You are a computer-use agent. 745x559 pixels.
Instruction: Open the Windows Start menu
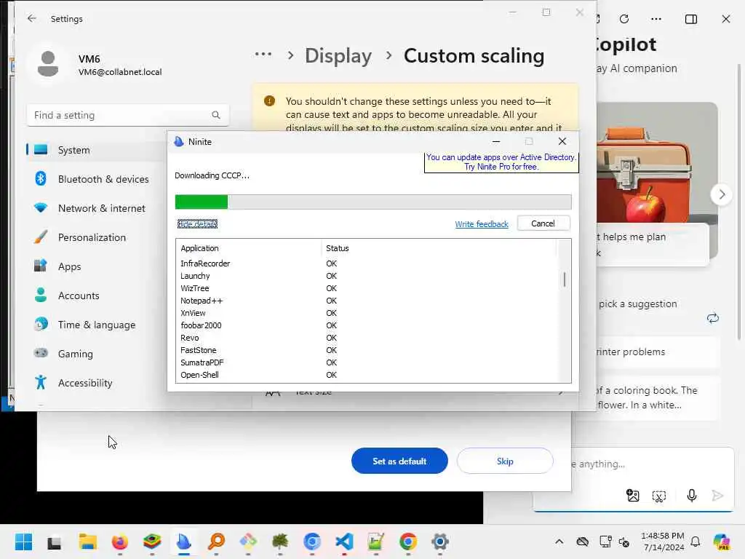tap(23, 542)
